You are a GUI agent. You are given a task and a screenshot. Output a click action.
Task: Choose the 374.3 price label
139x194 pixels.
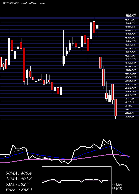[x=130, y=102]
